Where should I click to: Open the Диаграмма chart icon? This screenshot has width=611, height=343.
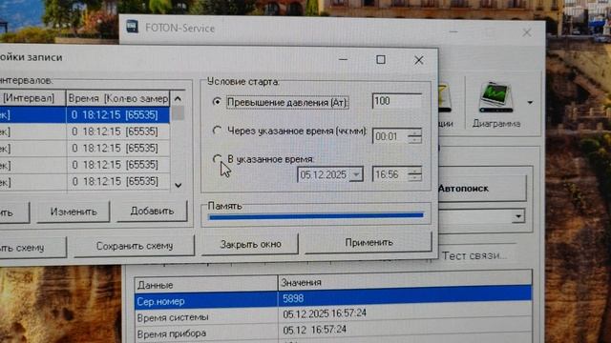(496, 97)
